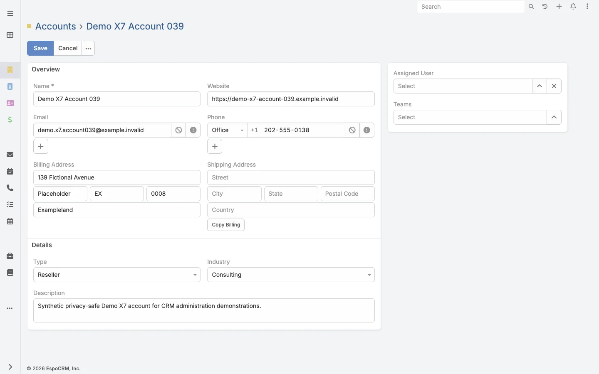Open the top-right vertical dots menu

(x=587, y=7)
